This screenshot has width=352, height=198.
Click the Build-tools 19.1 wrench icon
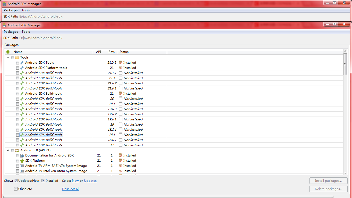click(x=22, y=104)
